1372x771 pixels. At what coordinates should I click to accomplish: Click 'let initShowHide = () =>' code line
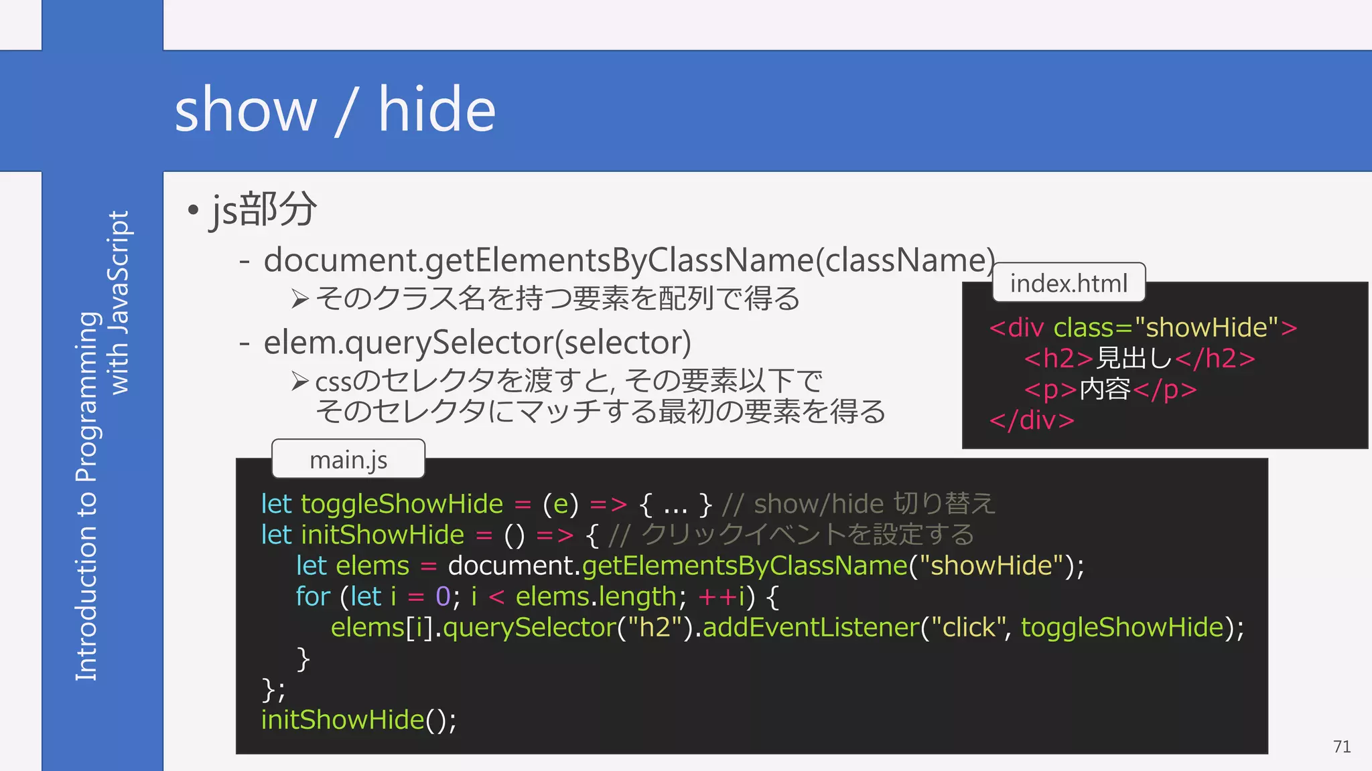(417, 535)
